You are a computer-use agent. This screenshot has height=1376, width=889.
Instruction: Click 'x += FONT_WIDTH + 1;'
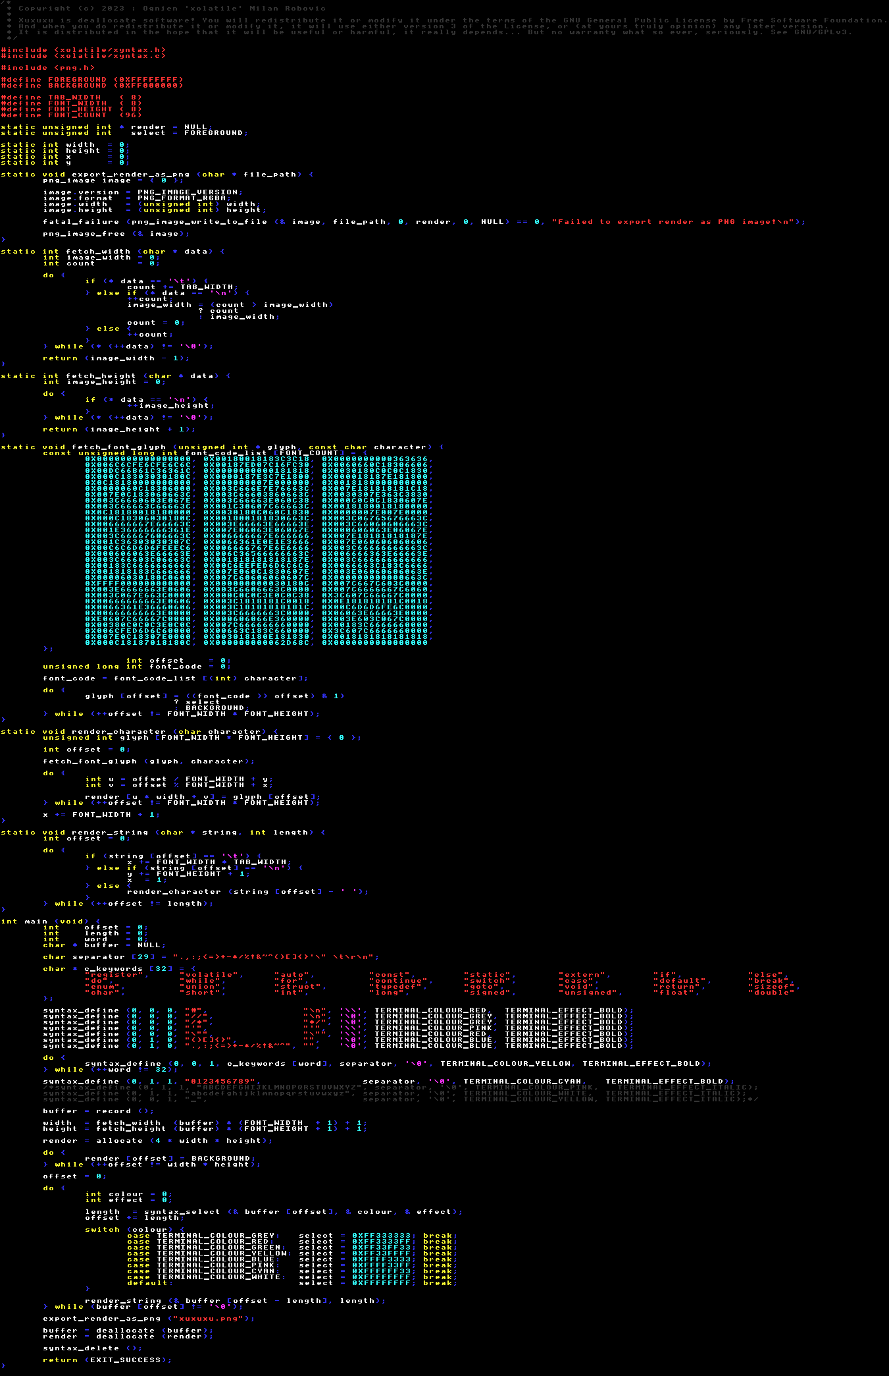(x=101, y=815)
